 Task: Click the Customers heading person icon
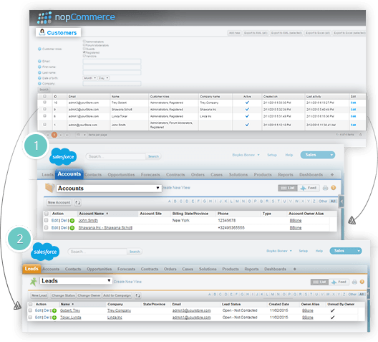pyautogui.click(x=42, y=32)
